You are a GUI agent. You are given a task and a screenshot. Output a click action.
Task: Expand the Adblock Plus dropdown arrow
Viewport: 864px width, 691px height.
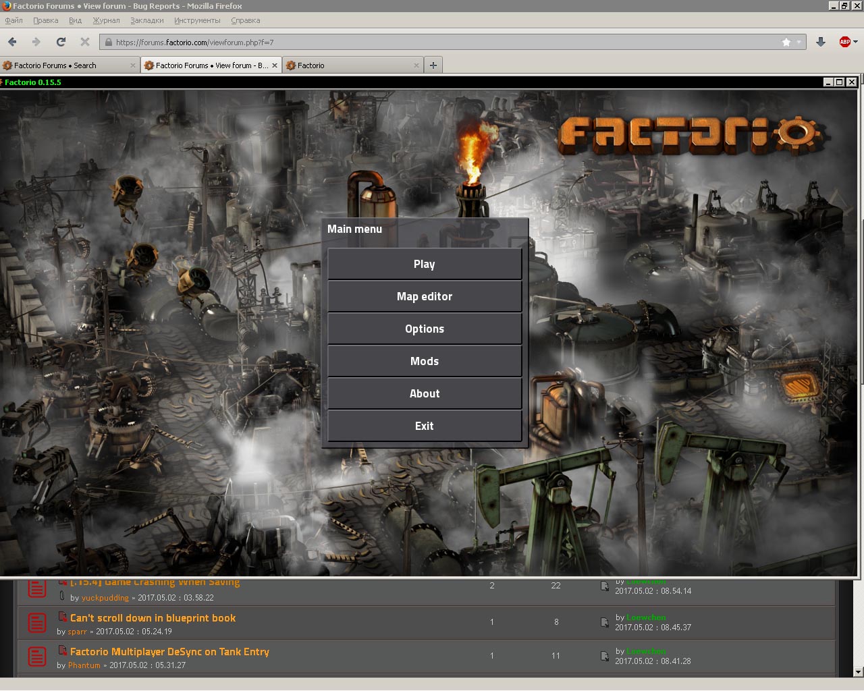(856, 42)
